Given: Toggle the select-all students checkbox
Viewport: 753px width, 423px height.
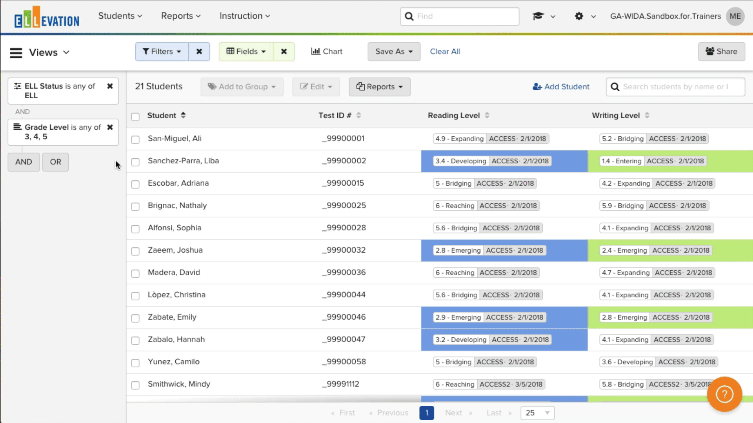Looking at the screenshot, I should tap(135, 117).
